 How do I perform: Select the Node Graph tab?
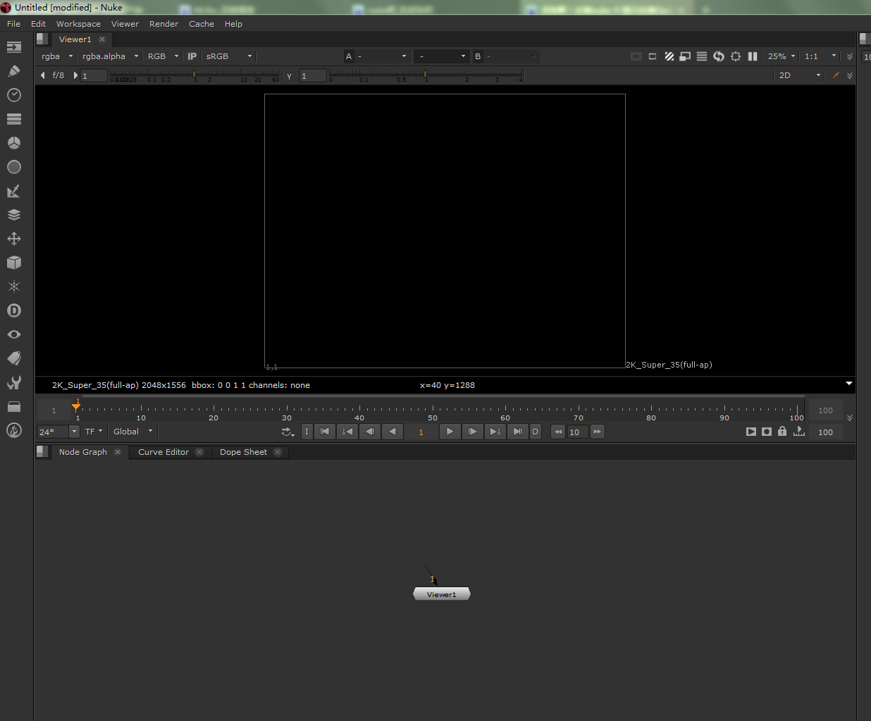click(x=83, y=452)
